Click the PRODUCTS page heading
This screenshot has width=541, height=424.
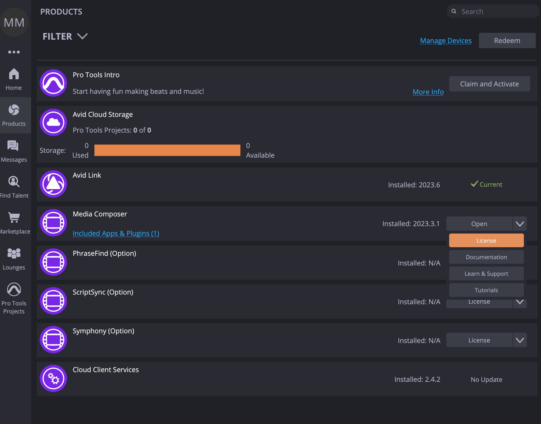[x=61, y=12]
